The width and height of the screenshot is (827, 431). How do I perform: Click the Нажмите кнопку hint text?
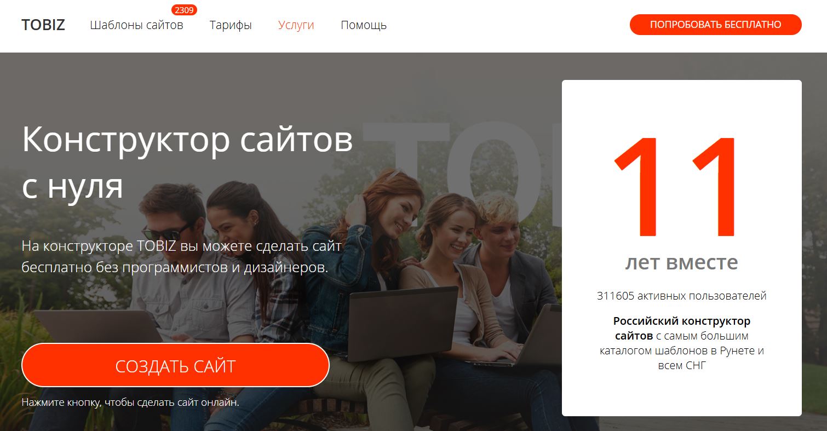click(130, 402)
